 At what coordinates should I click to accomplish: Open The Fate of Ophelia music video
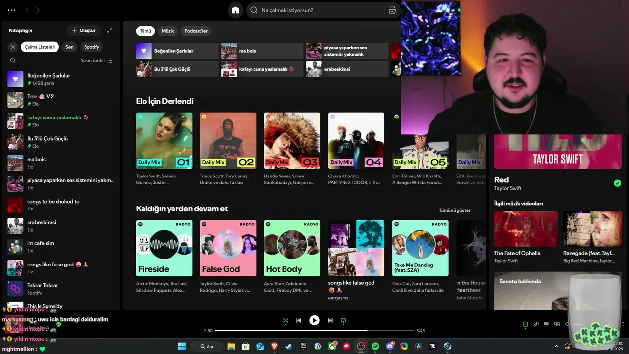point(526,237)
